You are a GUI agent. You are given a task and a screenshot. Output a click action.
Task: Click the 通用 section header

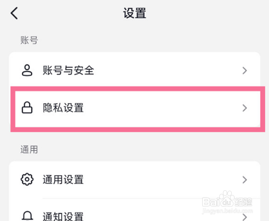pos(29,150)
